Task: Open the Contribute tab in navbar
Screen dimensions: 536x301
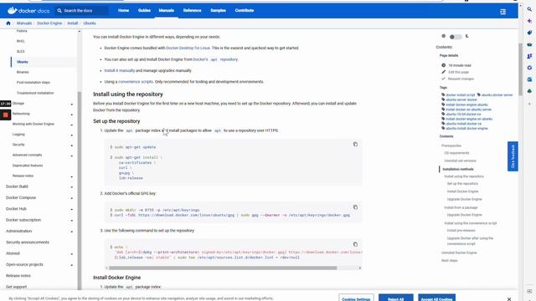Action: (245, 11)
